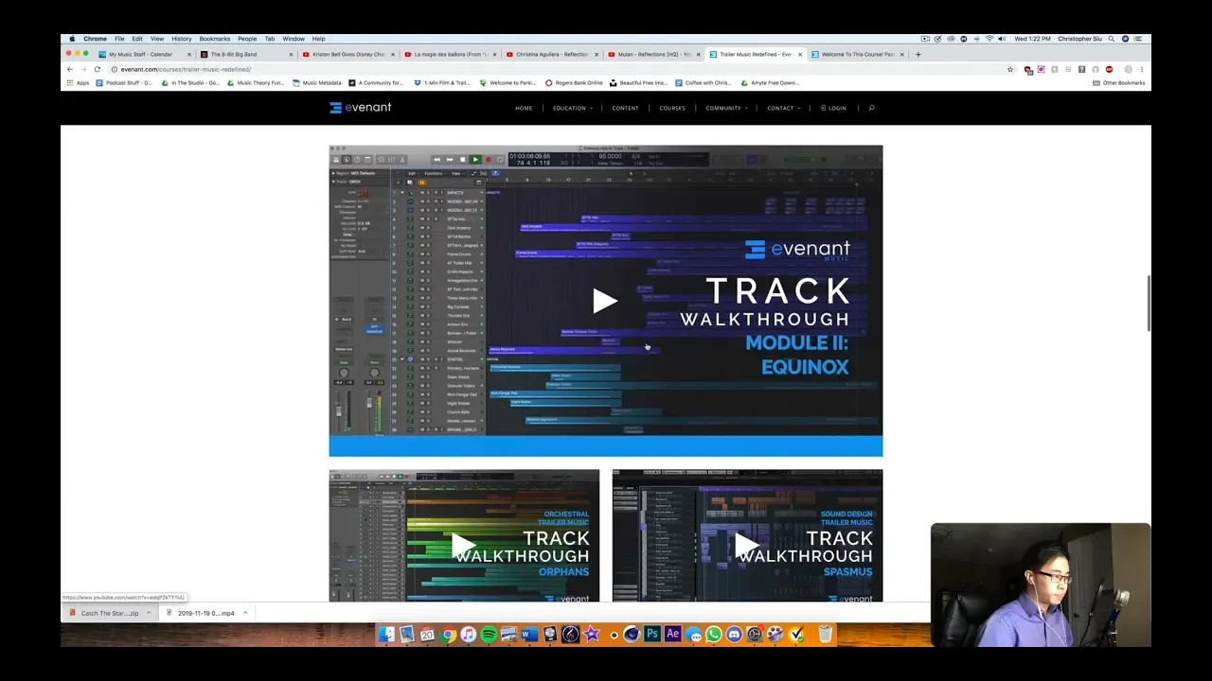Image resolution: width=1212 pixels, height=681 pixels.
Task: Play the Spasmus track walkthrough video
Action: point(747,546)
